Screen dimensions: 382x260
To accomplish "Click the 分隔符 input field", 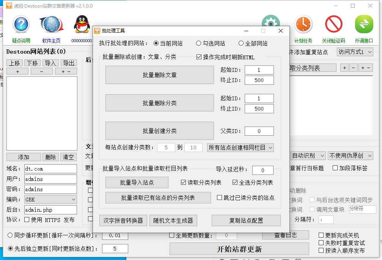I will tap(326, 220).
